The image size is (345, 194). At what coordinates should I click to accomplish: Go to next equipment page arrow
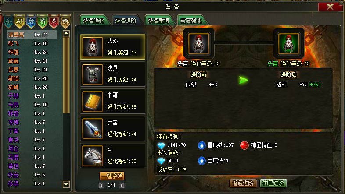click(122, 185)
